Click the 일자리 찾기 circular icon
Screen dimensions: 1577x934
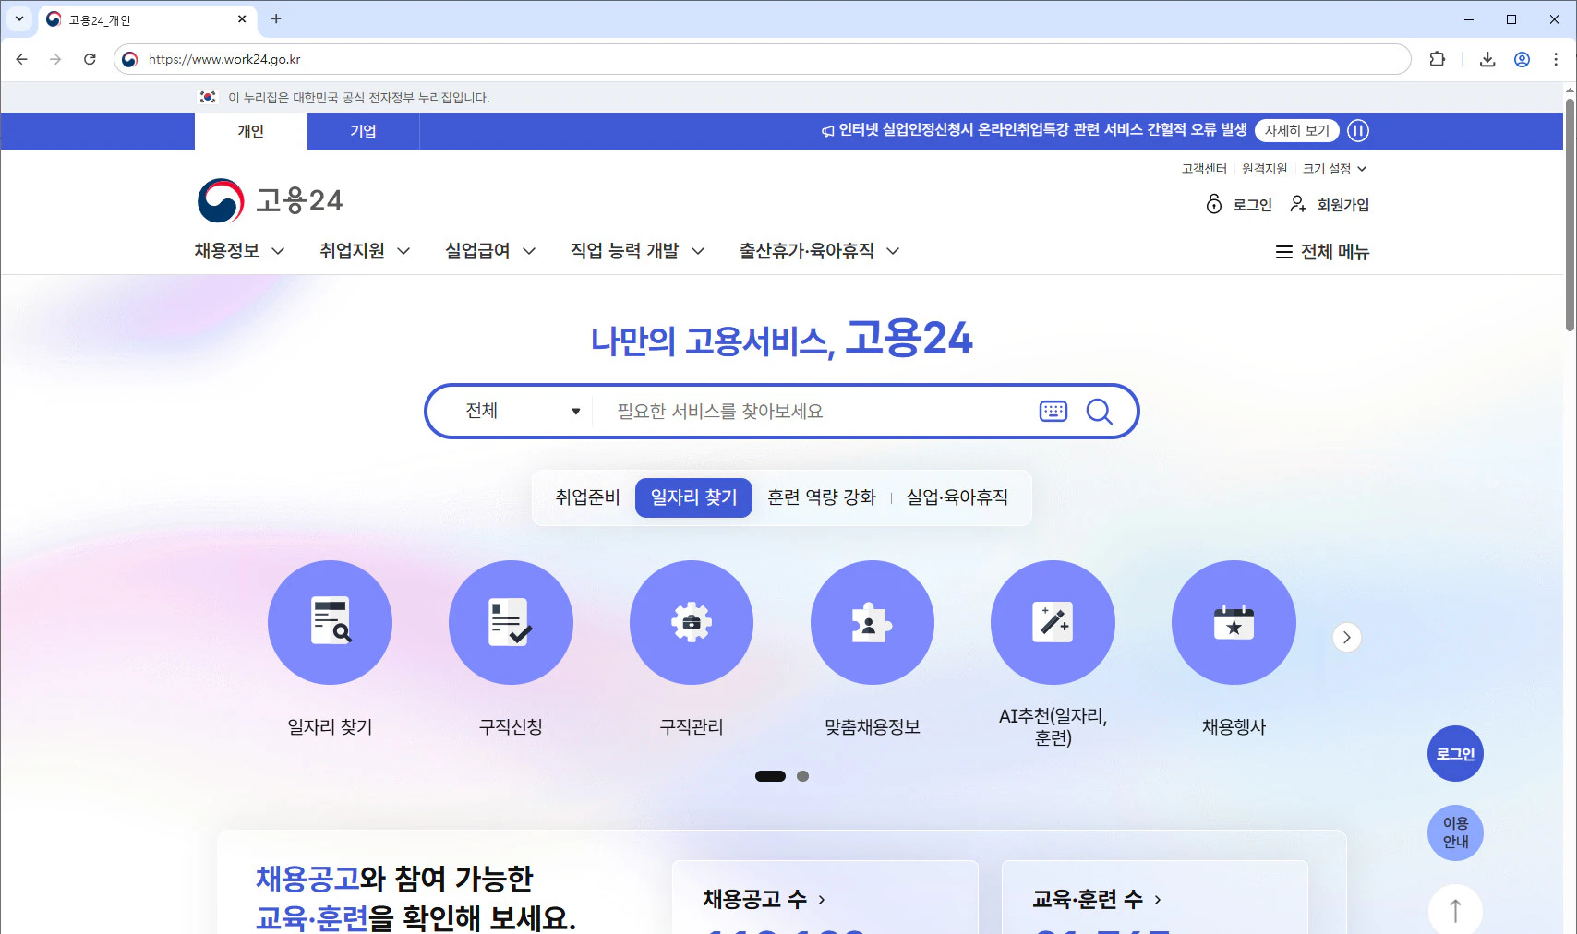[x=330, y=622]
